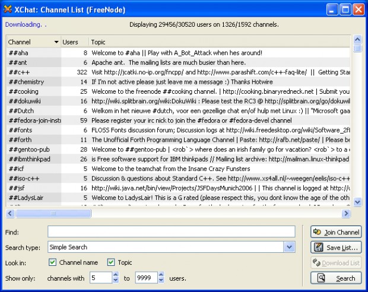Click the horizontal scrollbar right arrow
This screenshot has width=368, height=292.
pyautogui.click(x=346, y=214)
